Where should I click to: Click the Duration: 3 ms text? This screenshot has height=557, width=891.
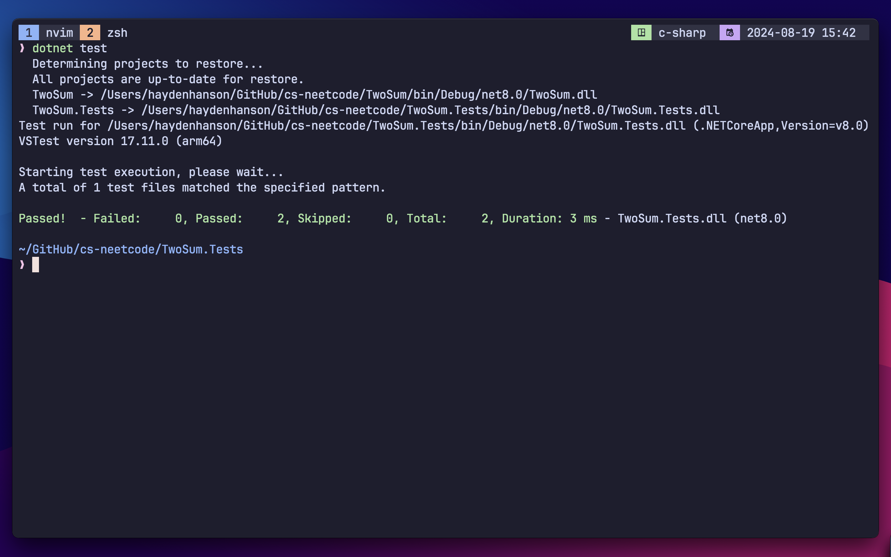click(x=549, y=218)
